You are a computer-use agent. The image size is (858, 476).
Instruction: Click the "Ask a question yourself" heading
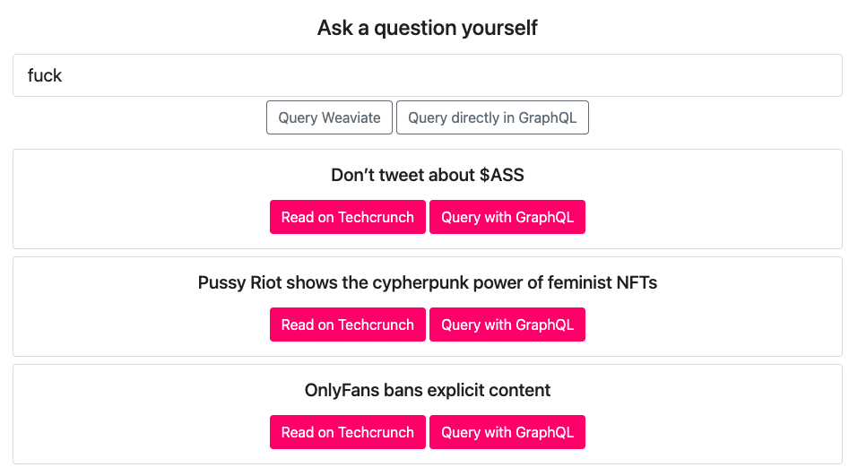coord(427,28)
